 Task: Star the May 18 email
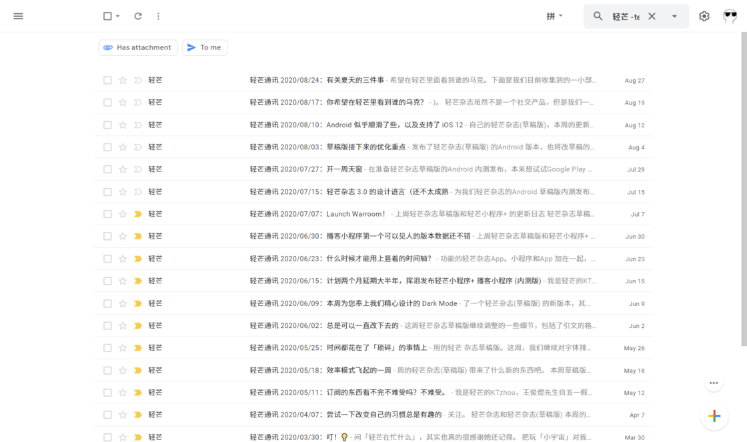[123, 370]
